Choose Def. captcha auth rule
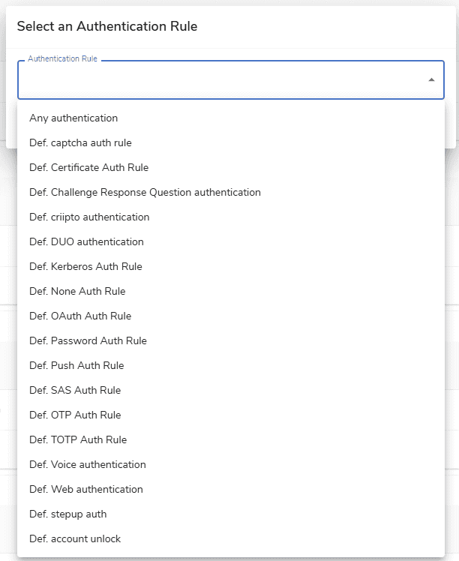The width and height of the screenshot is (459, 561). pos(80,142)
